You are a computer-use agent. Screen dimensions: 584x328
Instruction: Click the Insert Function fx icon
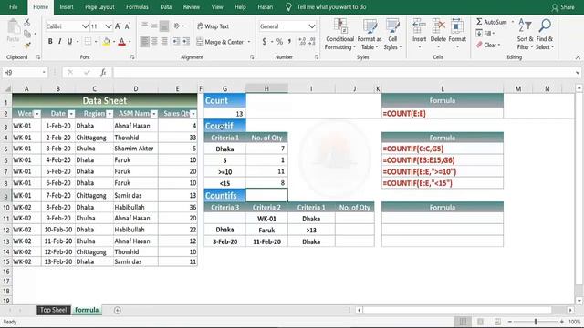103,73
